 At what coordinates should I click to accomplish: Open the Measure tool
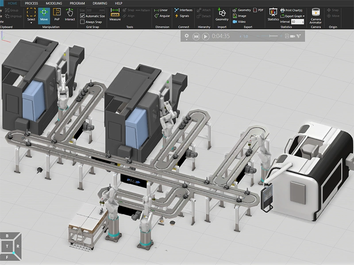[x=115, y=15]
